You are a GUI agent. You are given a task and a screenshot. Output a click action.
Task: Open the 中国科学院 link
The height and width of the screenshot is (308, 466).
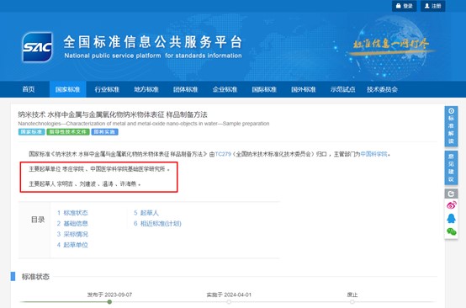(373, 154)
